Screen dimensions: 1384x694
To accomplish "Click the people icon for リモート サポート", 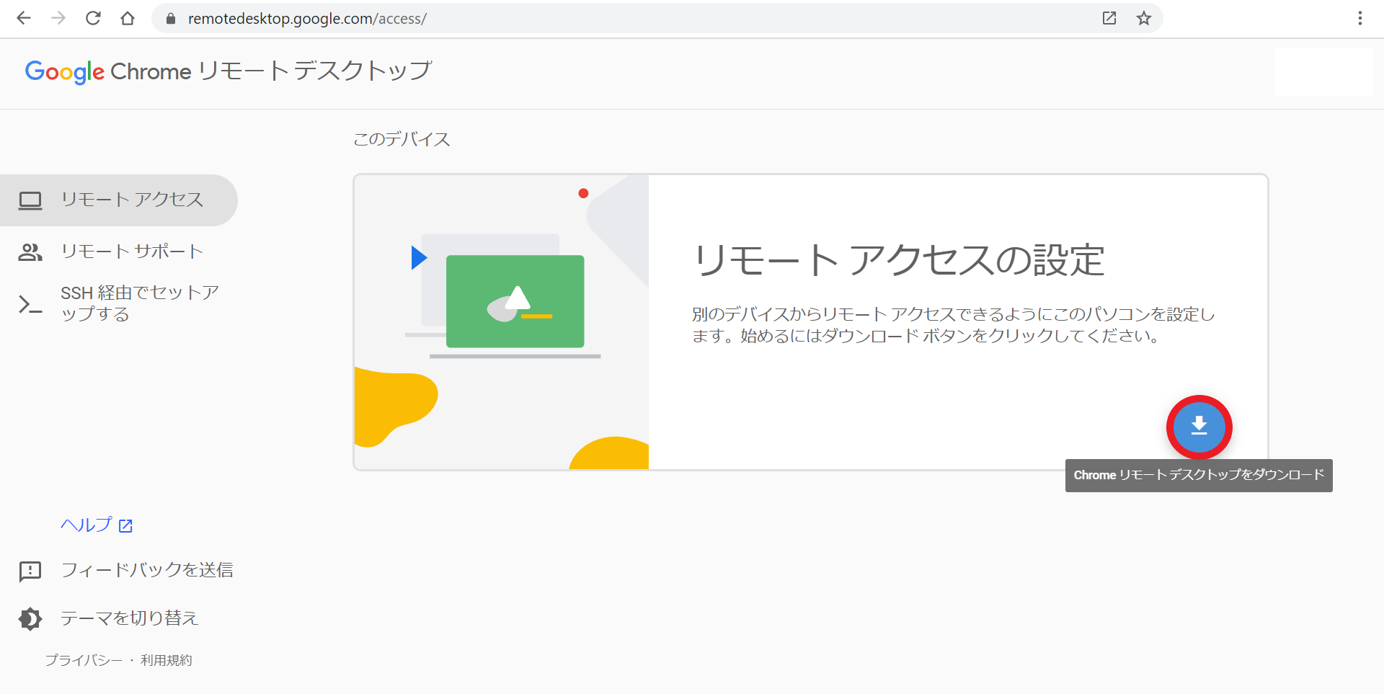I will click(30, 252).
